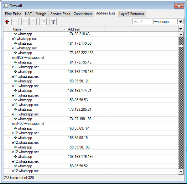Click the address cell 108.168.174.21

tap(86, 91)
